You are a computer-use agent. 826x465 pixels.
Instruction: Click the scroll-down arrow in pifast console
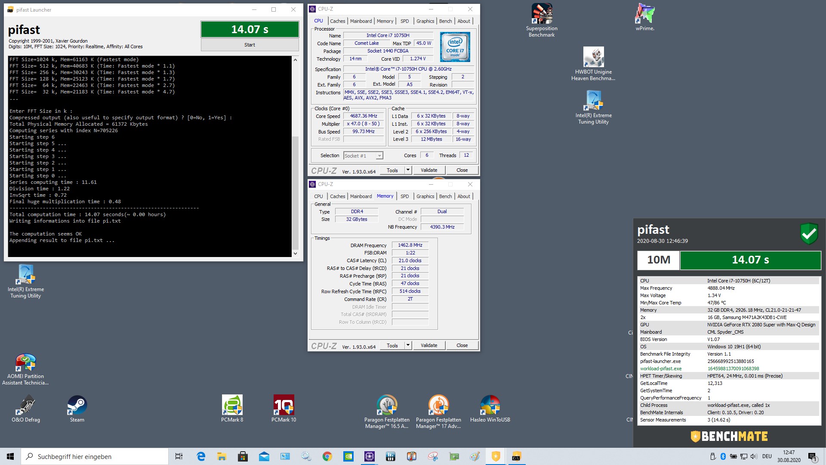pyautogui.click(x=295, y=254)
